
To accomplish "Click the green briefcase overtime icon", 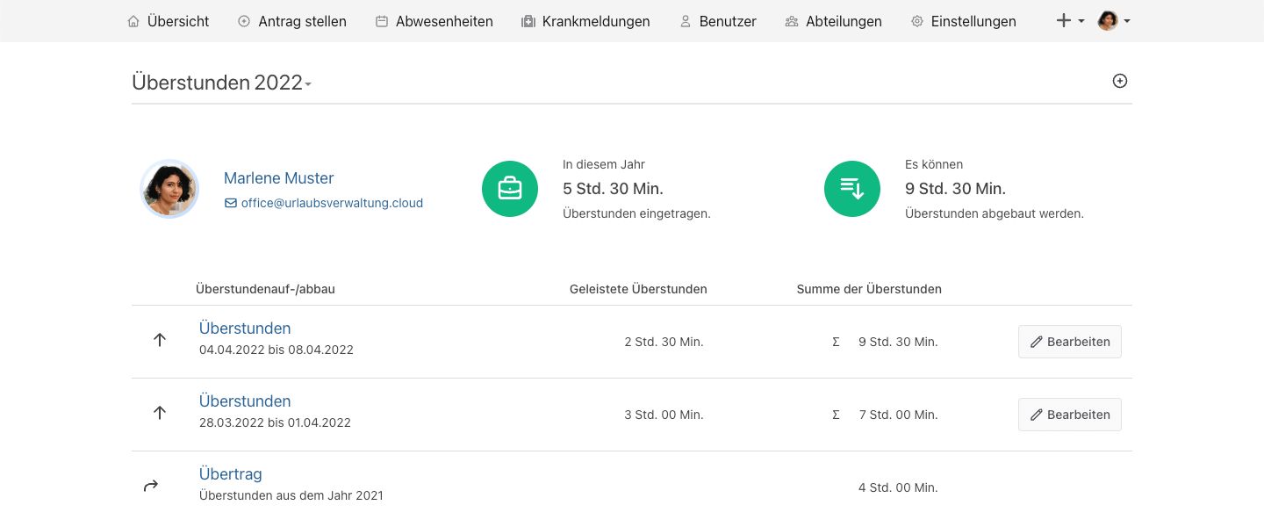I will (510, 188).
